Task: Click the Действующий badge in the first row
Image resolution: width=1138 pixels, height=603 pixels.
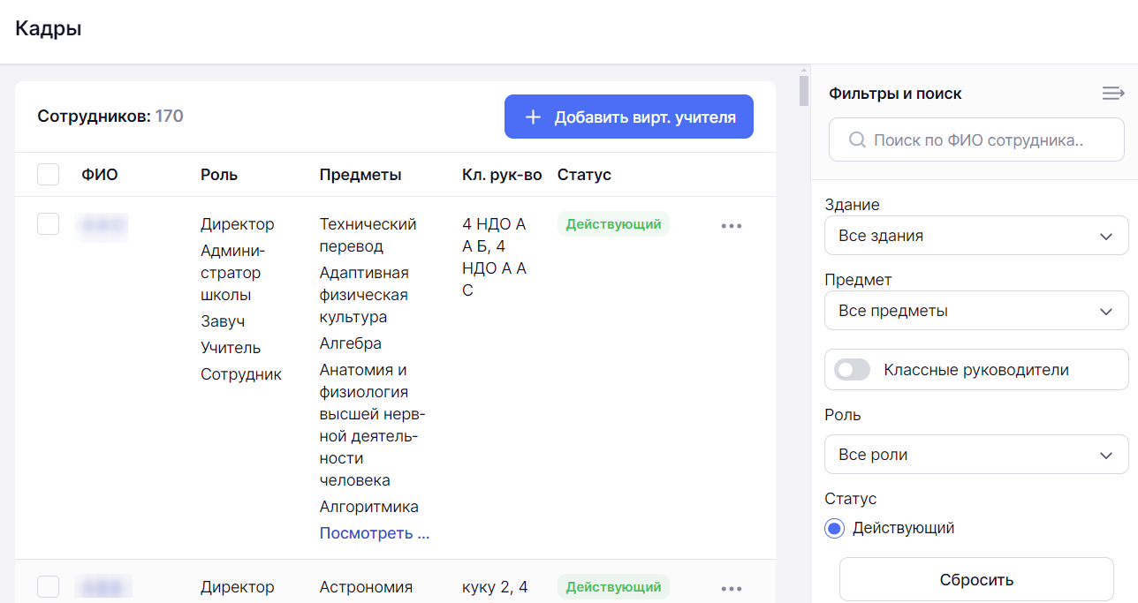Action: pos(613,224)
